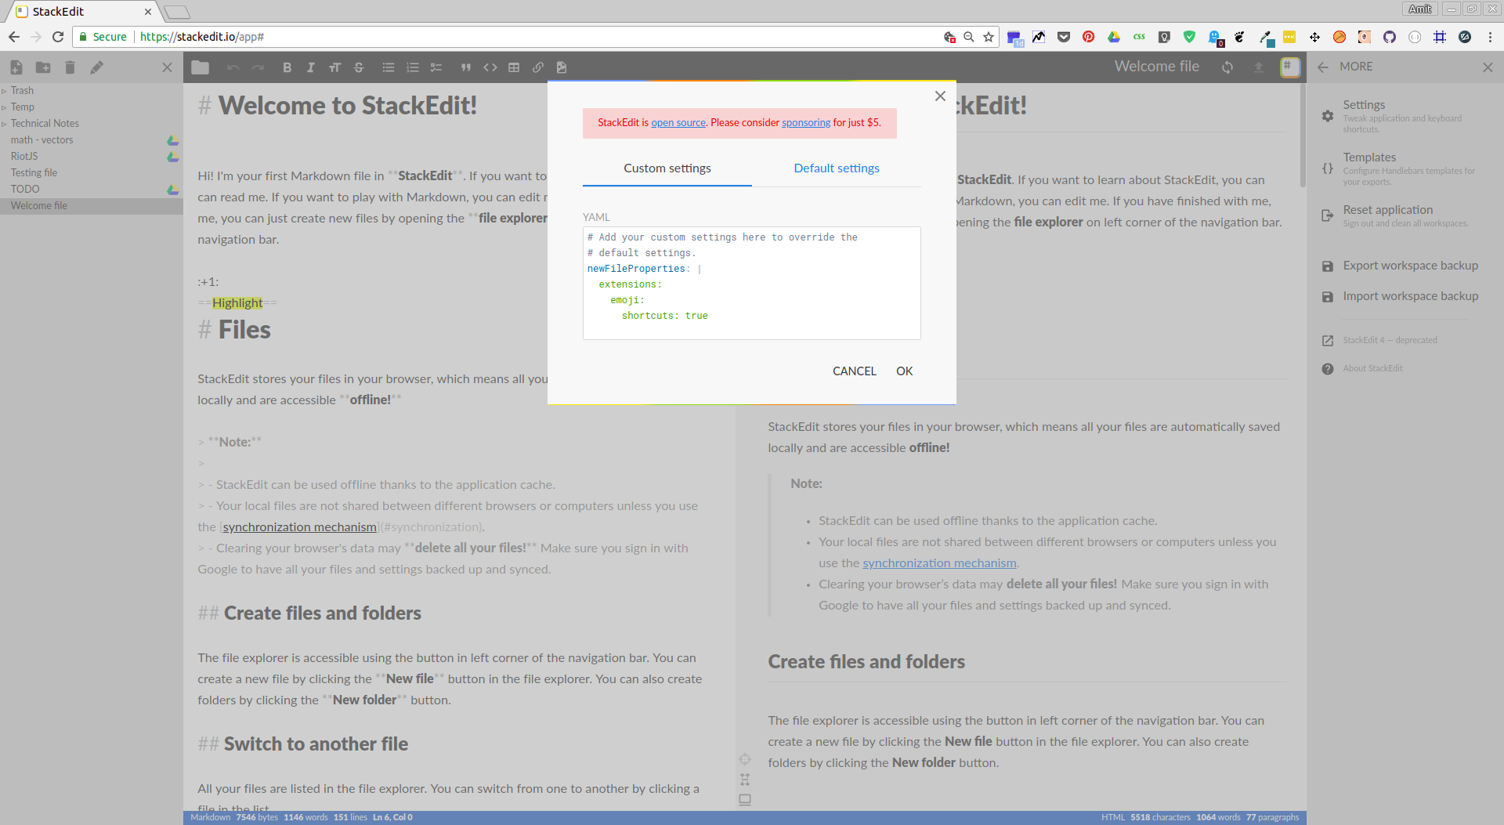Click the synchronize arrows icon in navigation bar
Viewport: 1504px width, 825px height.
click(x=1227, y=67)
